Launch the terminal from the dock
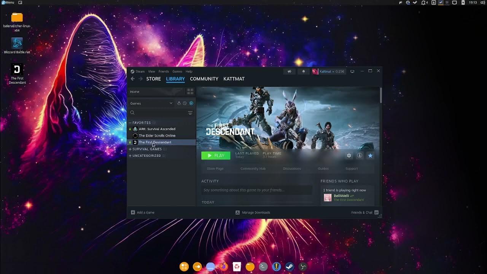 (263, 267)
